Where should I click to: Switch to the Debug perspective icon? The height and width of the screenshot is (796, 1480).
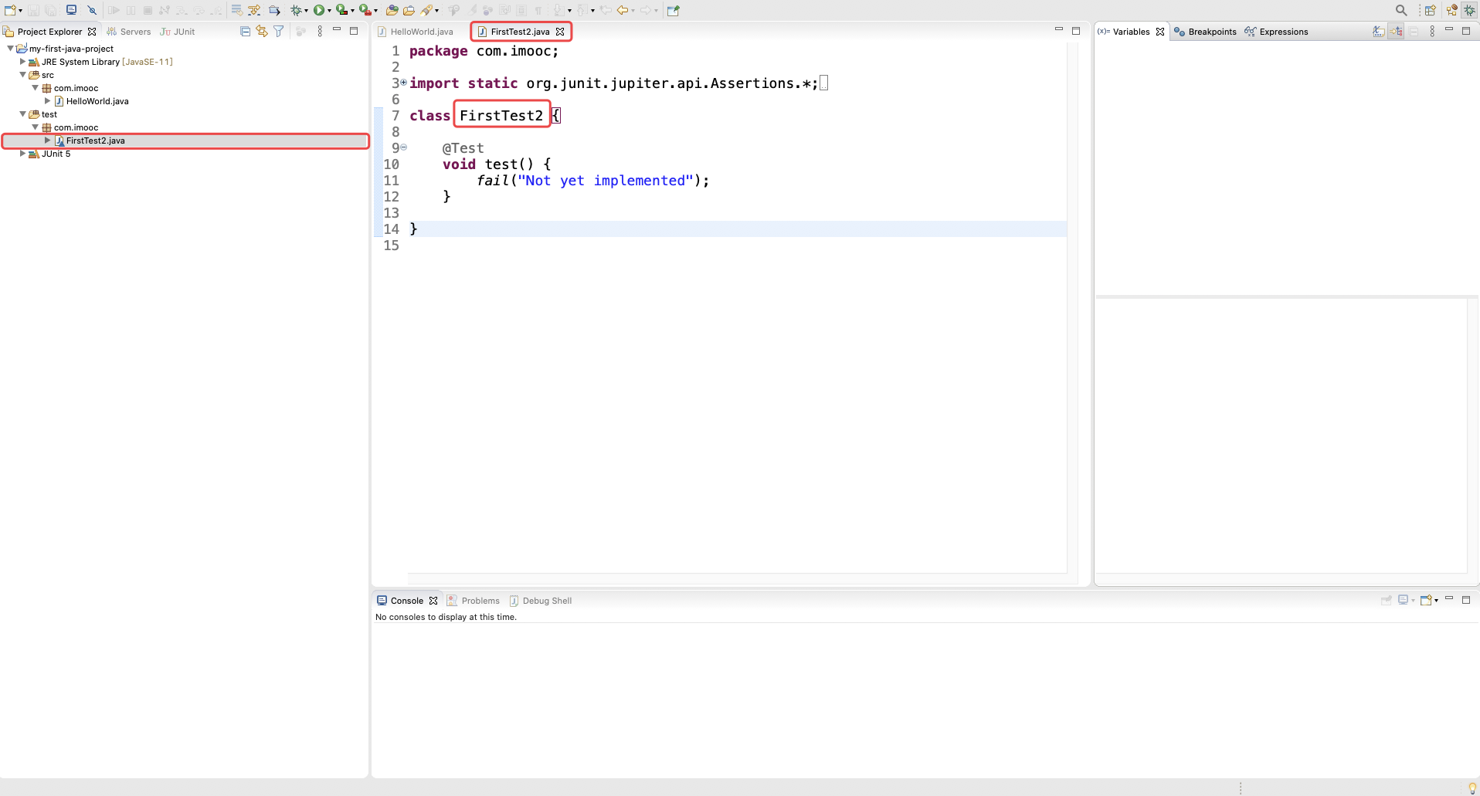point(1470,10)
